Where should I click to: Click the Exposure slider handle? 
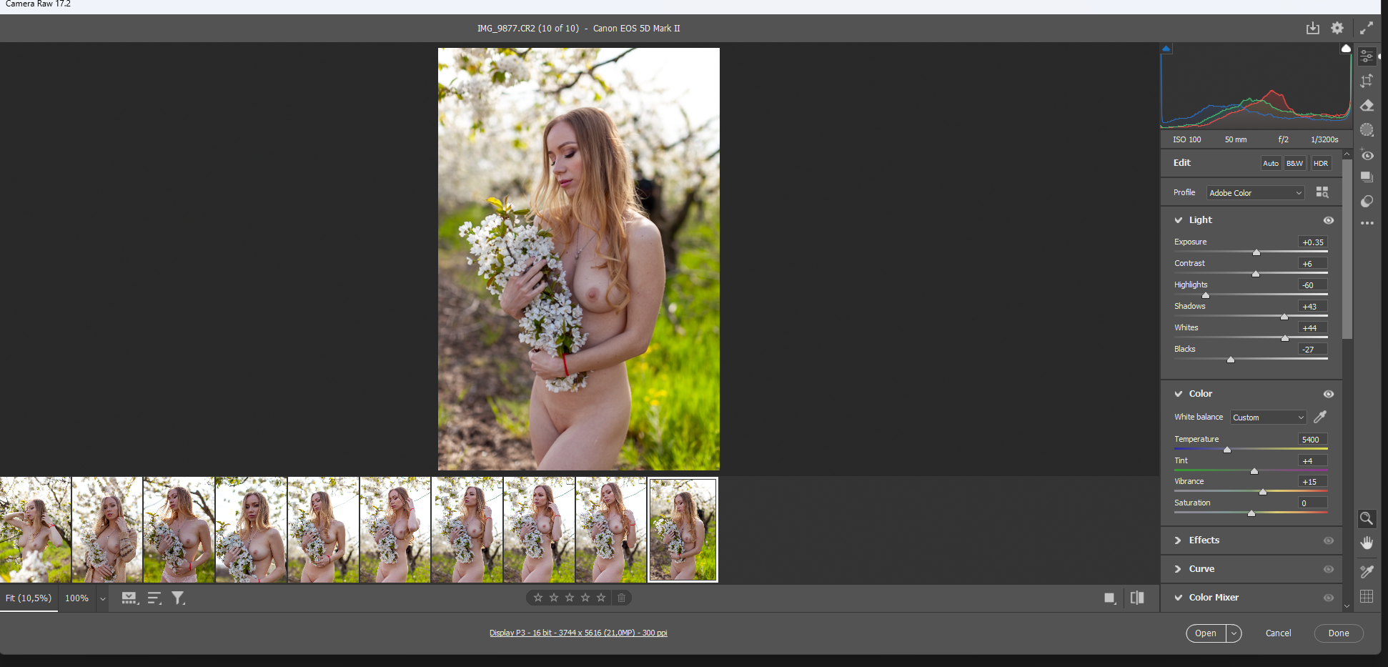(x=1256, y=252)
